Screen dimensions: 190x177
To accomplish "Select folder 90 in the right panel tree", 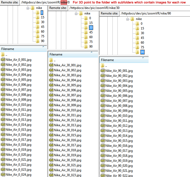I will click(142, 52).
